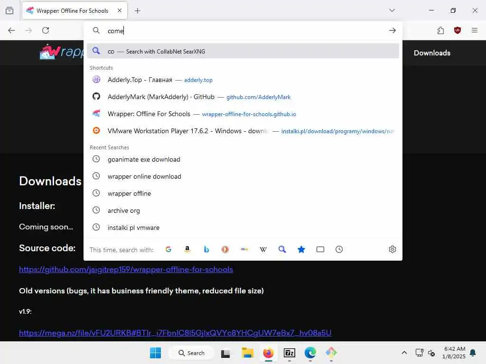The height and width of the screenshot is (364, 486).
Task: Open Wrapper: Offline For Schools shortcut suggestion
Action: [x=243, y=114]
